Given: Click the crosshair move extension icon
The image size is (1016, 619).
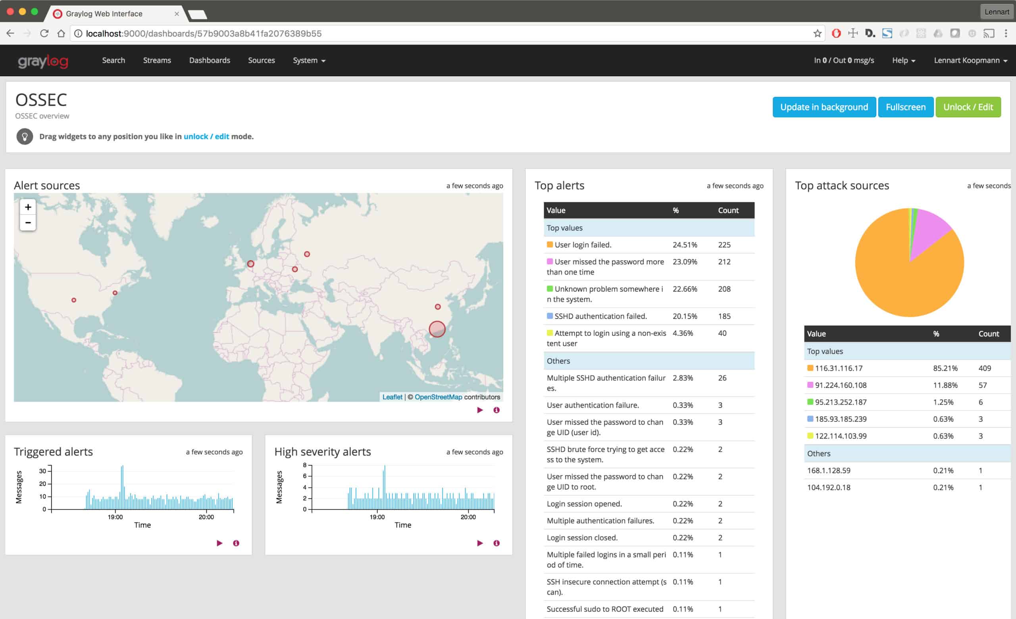Looking at the screenshot, I should click(x=853, y=33).
